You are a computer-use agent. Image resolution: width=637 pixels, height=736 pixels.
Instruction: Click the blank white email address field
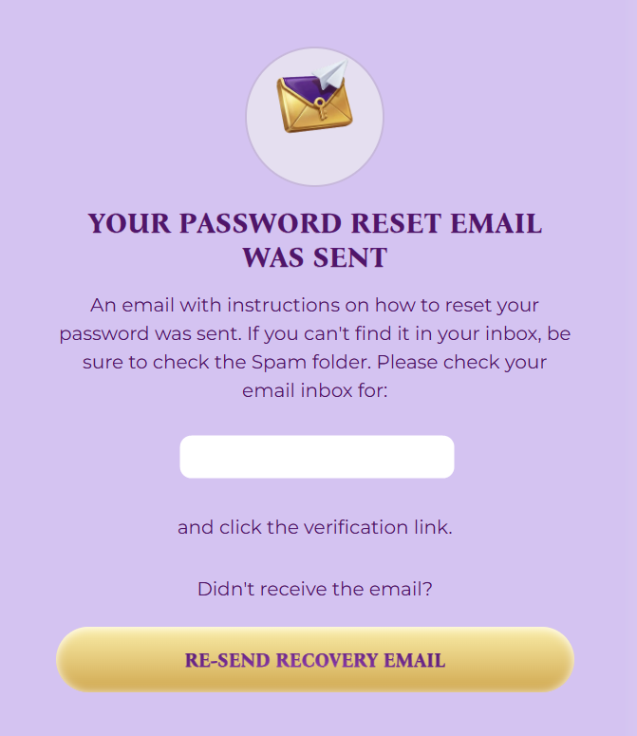[317, 457]
